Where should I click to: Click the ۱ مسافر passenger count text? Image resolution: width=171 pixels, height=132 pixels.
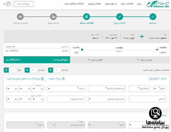pyautogui.click(x=96, y=38)
